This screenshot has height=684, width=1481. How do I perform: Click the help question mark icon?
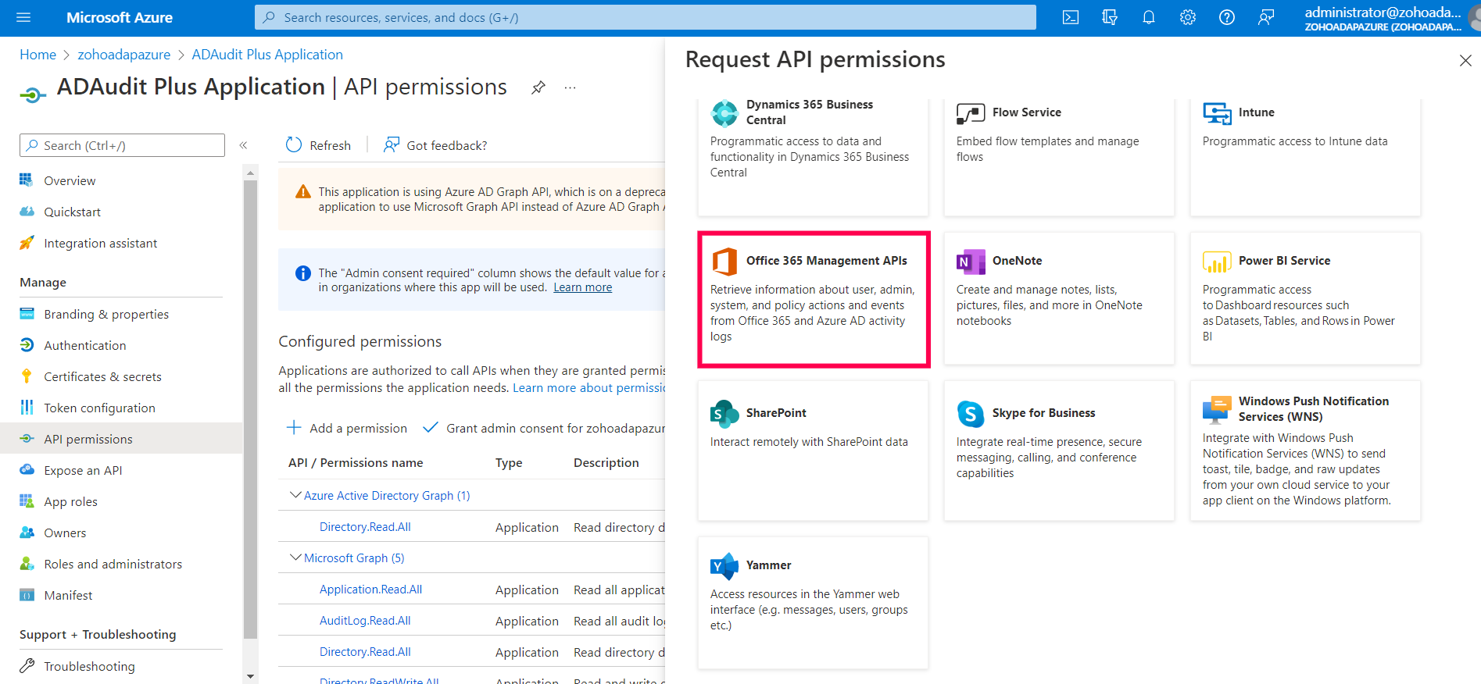[x=1226, y=17]
